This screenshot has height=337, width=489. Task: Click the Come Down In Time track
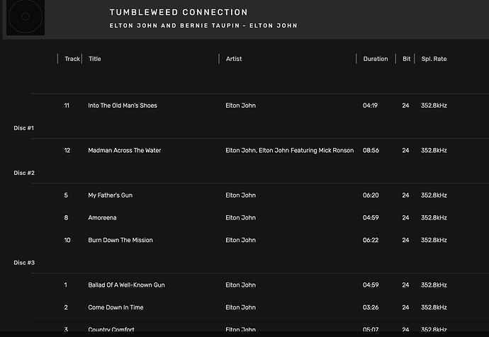[x=116, y=307]
